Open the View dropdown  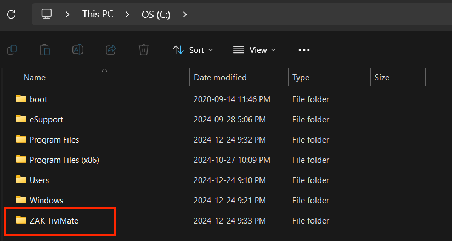click(x=254, y=50)
